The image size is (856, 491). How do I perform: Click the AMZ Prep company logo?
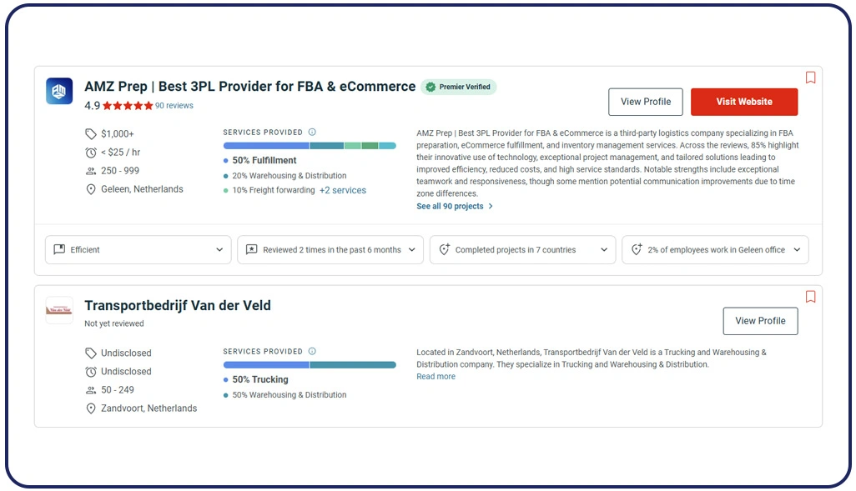pyautogui.click(x=58, y=91)
